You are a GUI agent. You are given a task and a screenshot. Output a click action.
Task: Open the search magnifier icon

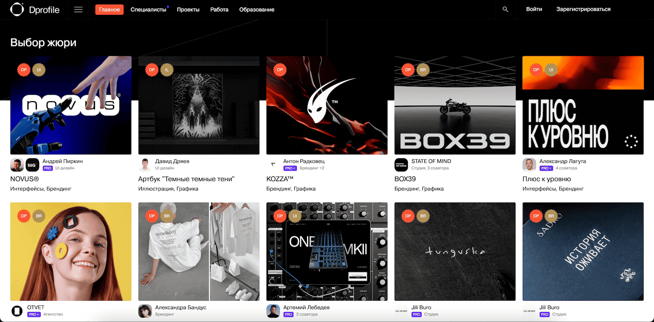click(x=505, y=9)
